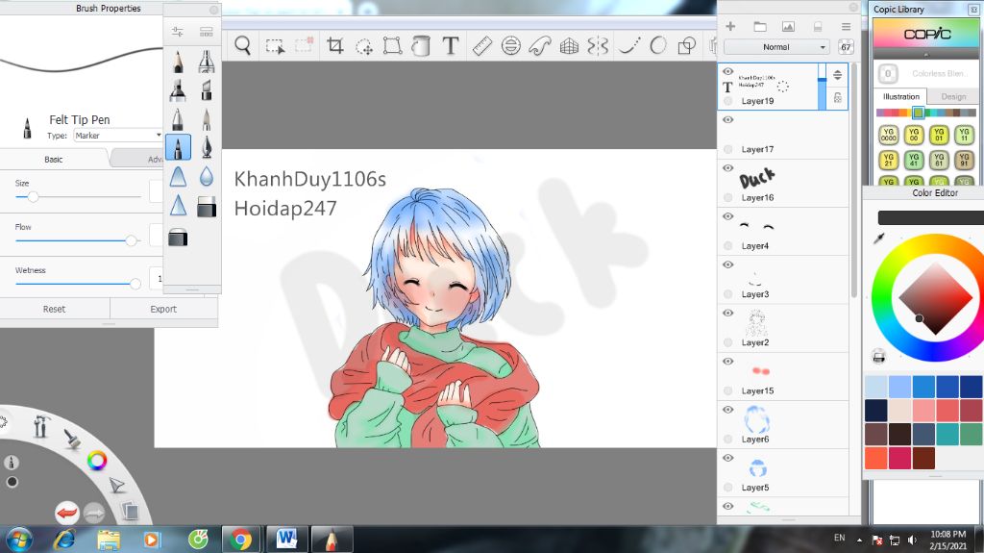
Task: Open brush Type Marker dropdown
Action: [x=117, y=135]
